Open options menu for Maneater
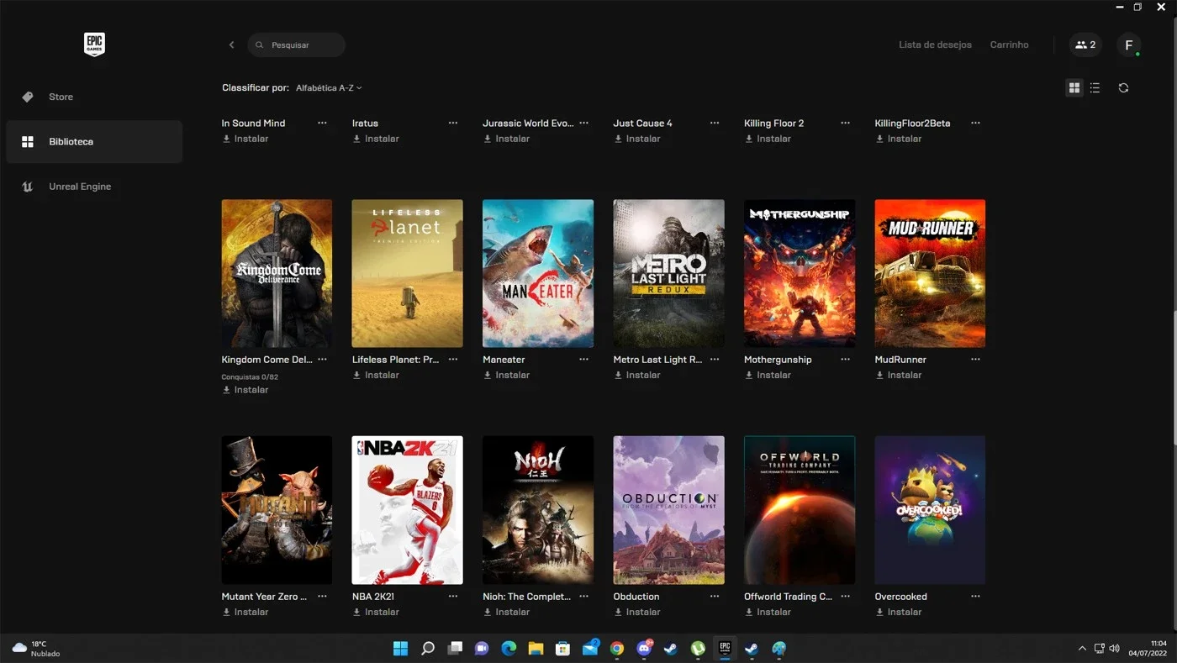The width and height of the screenshot is (1177, 663). point(583,360)
